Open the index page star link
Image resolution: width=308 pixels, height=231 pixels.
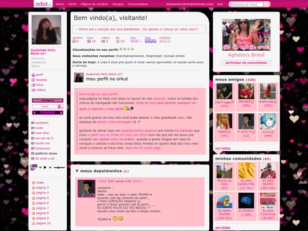tap(38, 183)
